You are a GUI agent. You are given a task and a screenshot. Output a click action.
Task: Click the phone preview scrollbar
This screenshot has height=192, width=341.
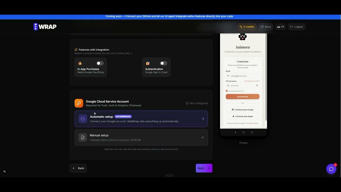click(266, 77)
